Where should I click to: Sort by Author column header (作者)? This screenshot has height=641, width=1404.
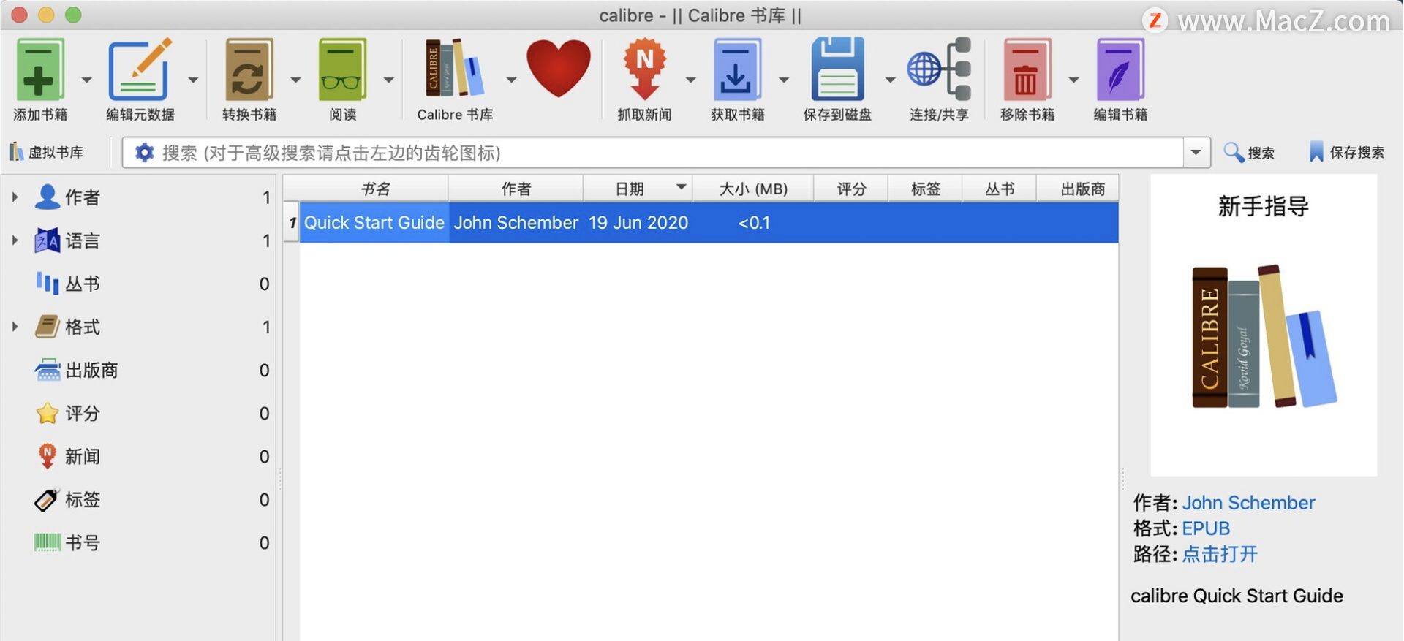pos(516,189)
